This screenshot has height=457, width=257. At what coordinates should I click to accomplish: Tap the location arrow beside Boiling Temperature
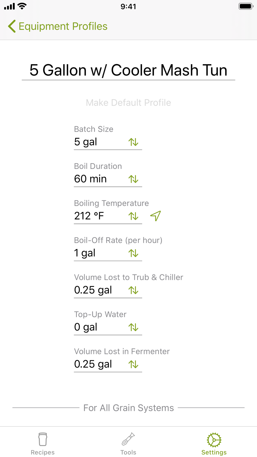tap(155, 216)
